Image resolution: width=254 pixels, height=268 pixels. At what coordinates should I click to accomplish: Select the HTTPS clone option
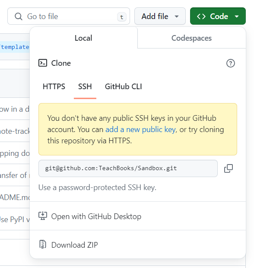click(x=54, y=87)
